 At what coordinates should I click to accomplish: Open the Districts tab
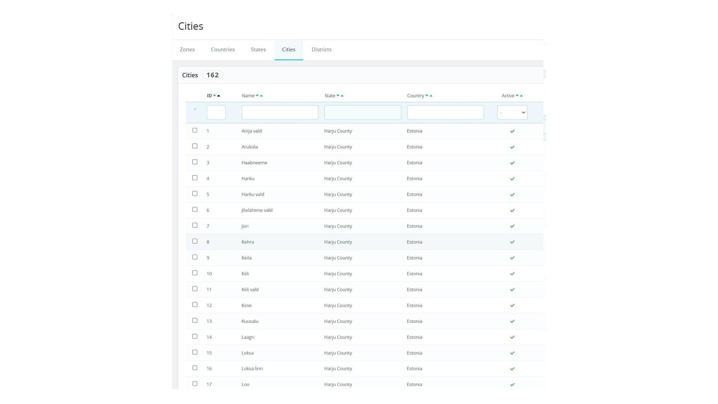pos(321,50)
